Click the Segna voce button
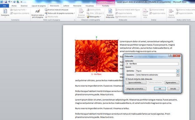 click(x=145, y=13)
